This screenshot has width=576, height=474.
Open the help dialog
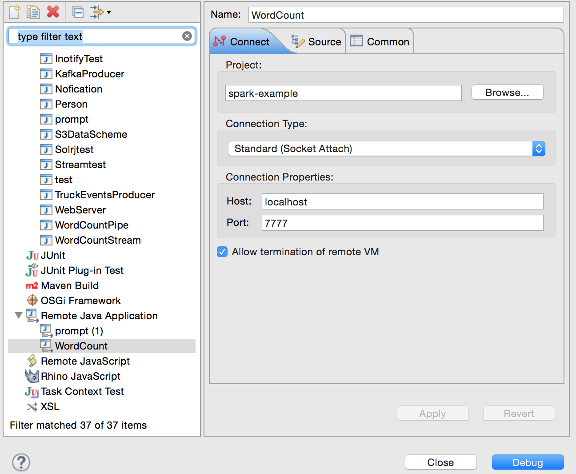point(21,462)
